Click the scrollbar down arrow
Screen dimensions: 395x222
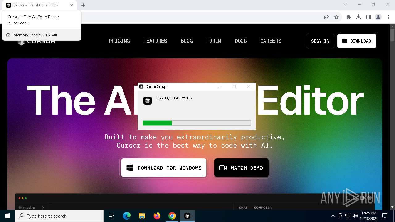click(392, 207)
